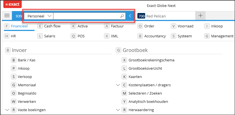235x115 pixels.
Task: Open the Salaris module
Action: tap(50, 36)
